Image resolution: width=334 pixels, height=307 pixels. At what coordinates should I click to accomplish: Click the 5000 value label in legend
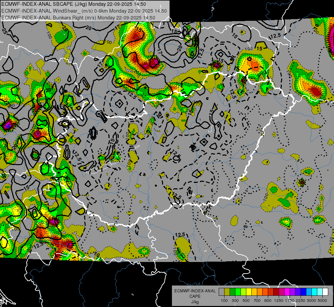[x=322, y=300]
